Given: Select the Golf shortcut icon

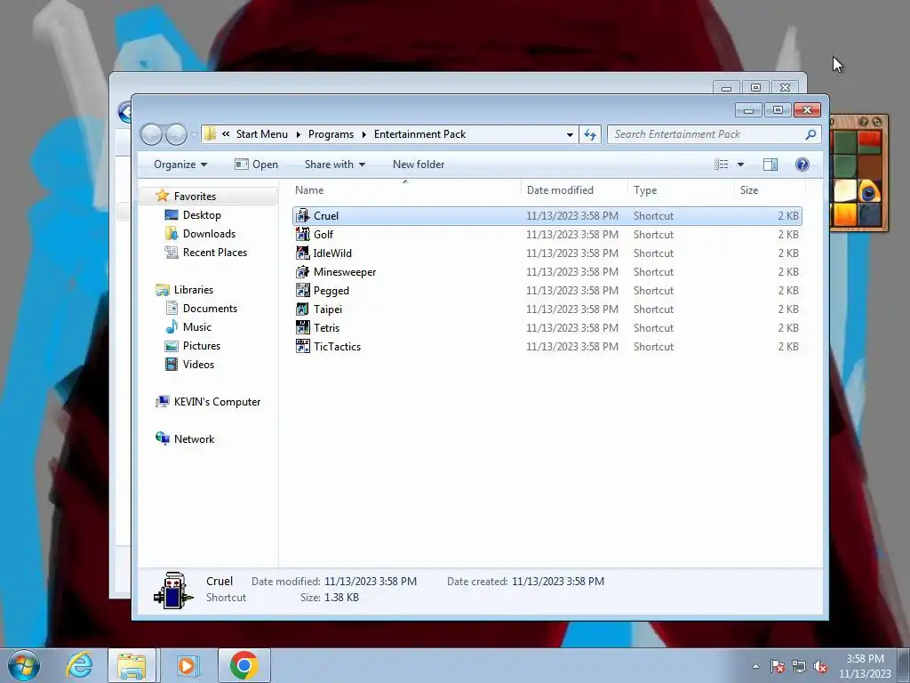Looking at the screenshot, I should (x=302, y=235).
